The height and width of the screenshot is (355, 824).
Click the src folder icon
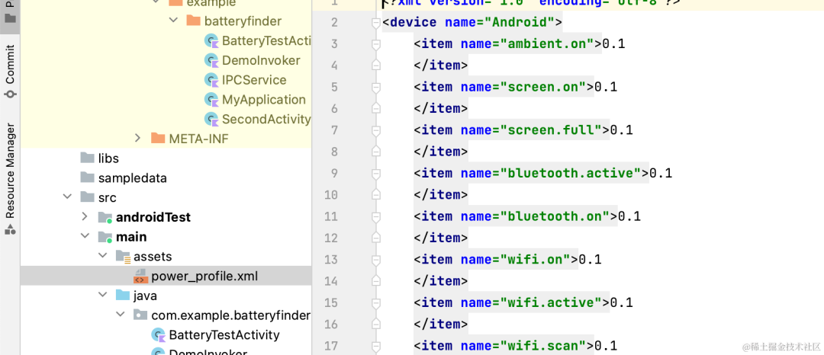coord(87,197)
